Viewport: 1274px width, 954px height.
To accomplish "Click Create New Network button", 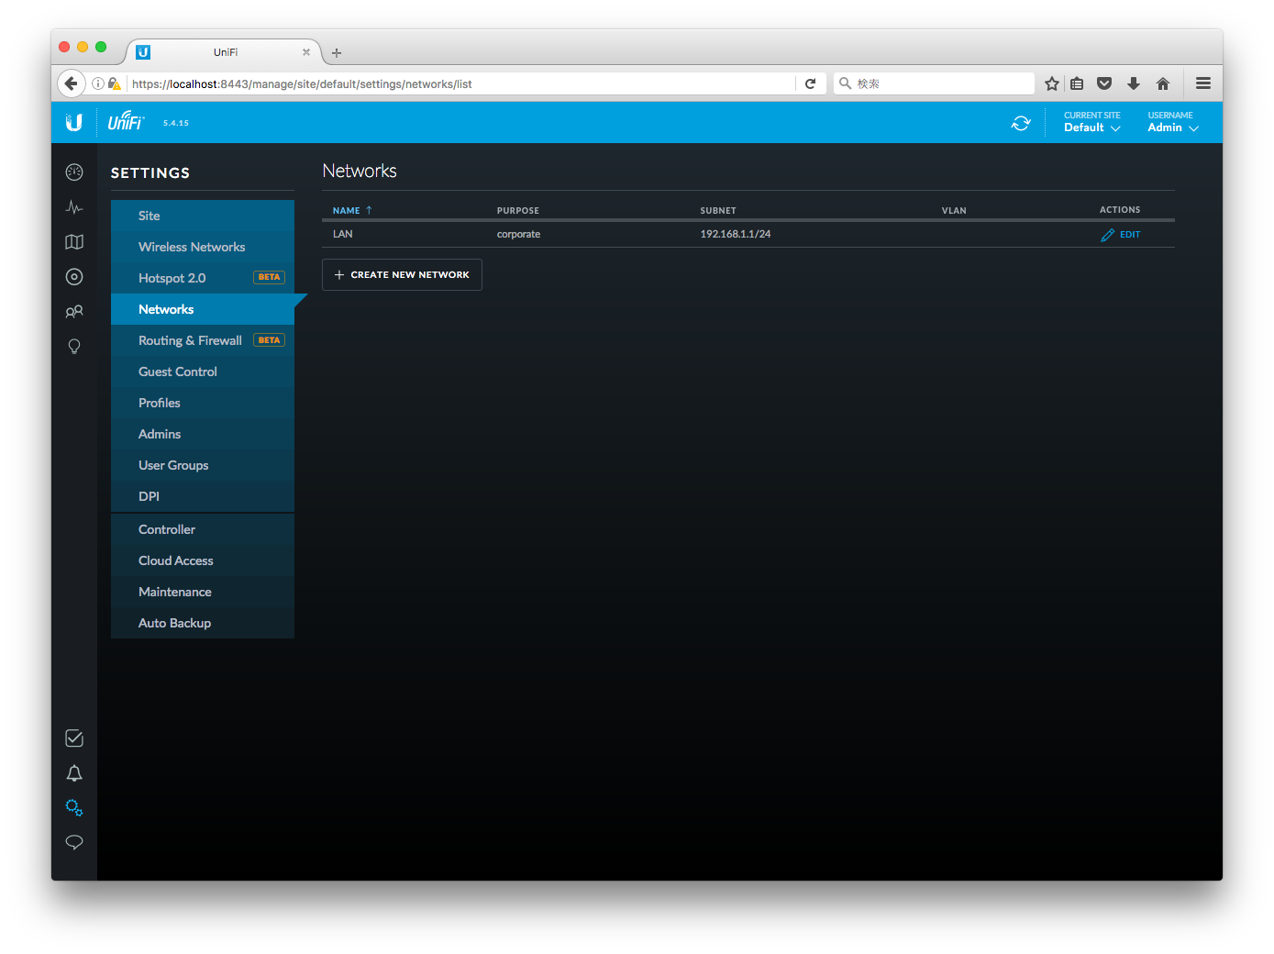I will point(402,275).
